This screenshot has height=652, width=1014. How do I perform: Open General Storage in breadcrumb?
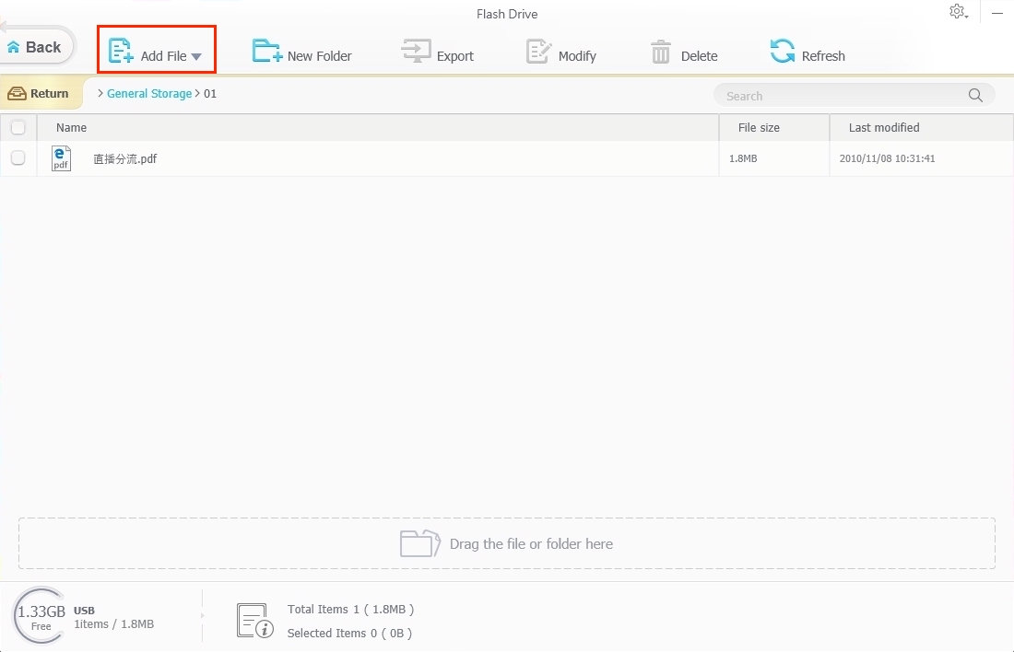pyautogui.click(x=149, y=94)
